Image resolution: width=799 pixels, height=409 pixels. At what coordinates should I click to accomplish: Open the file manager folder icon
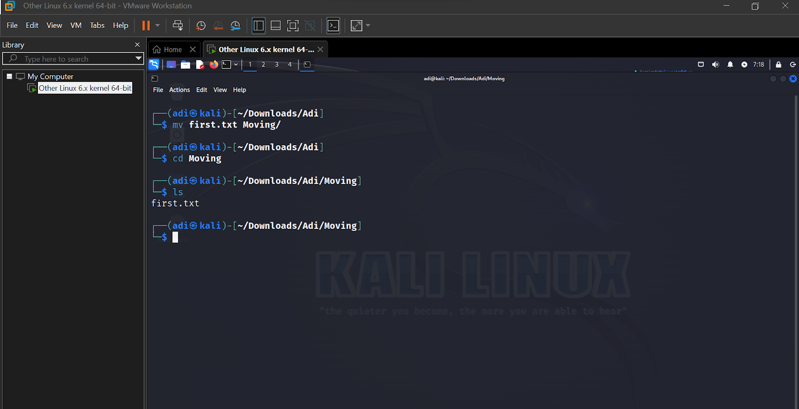[x=185, y=64]
